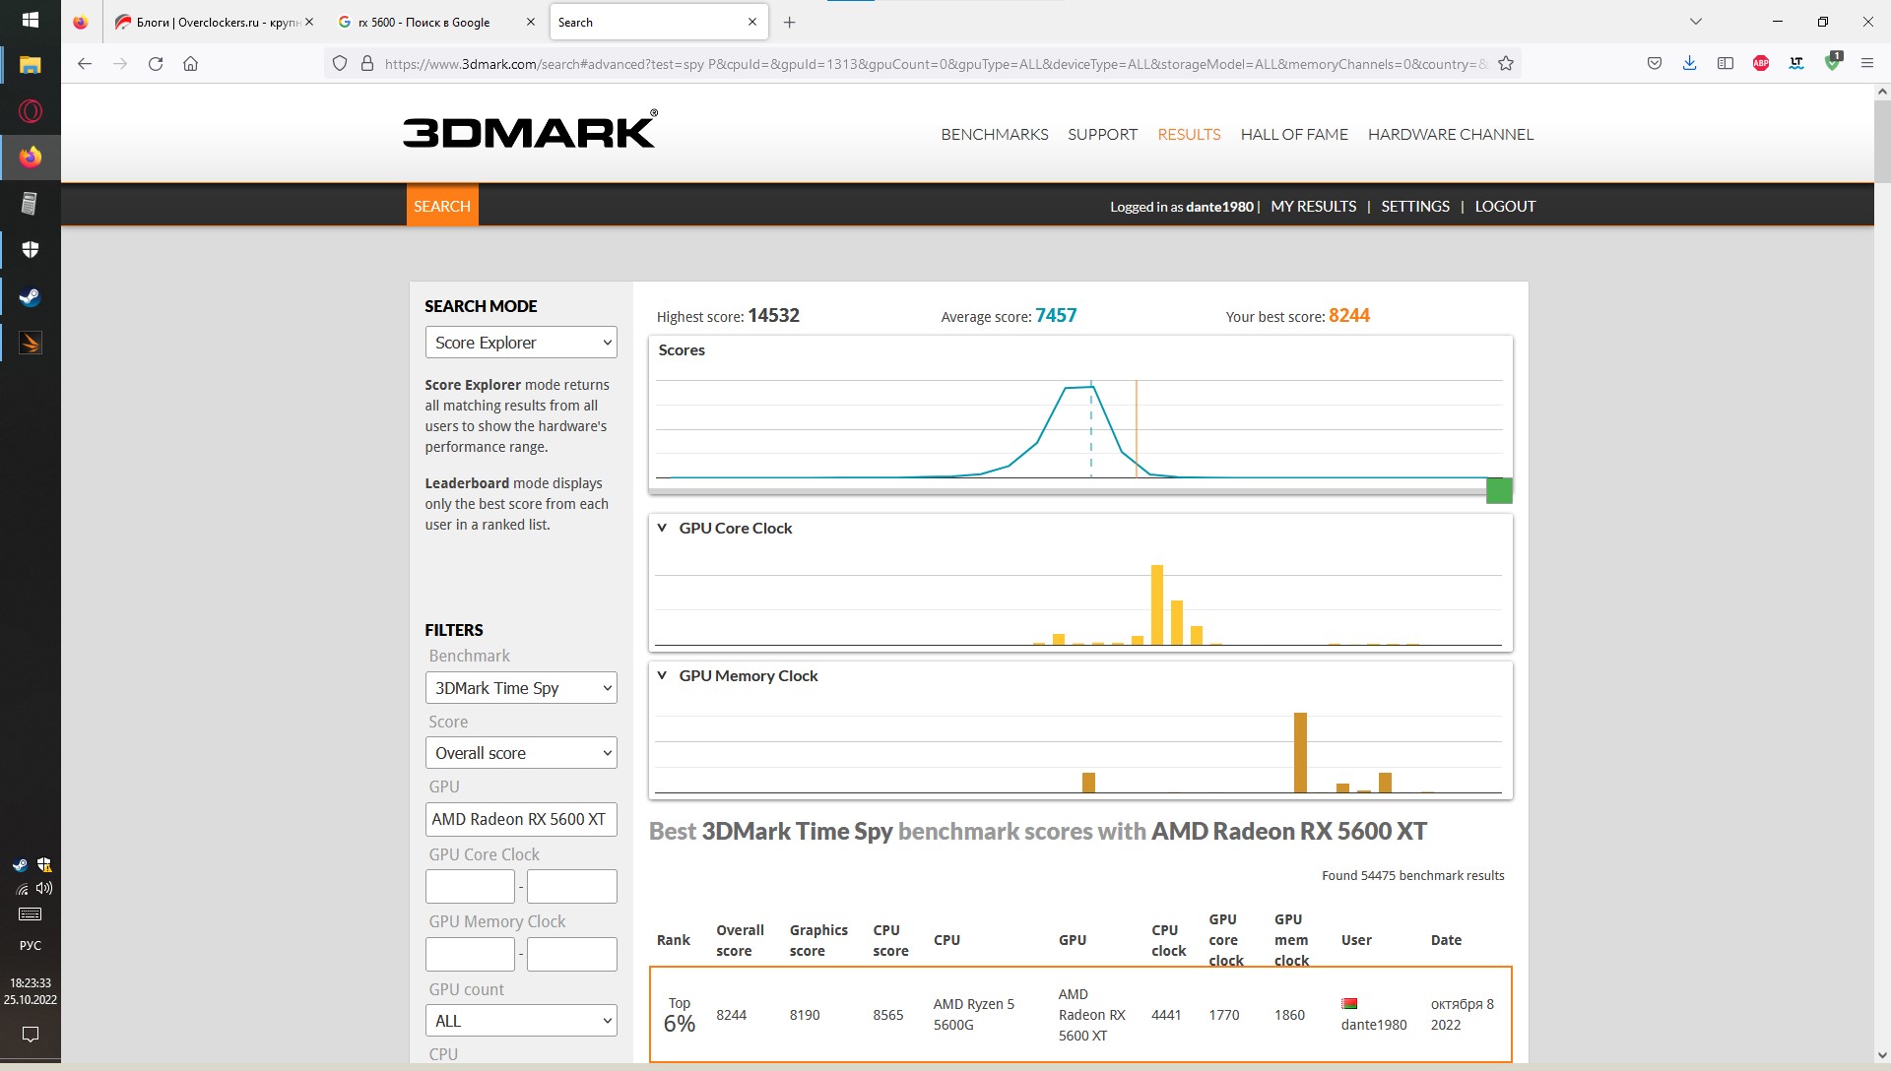Open the Firefox hamburger menu
Viewport: 1891px width, 1071px height.
pos(1867,64)
